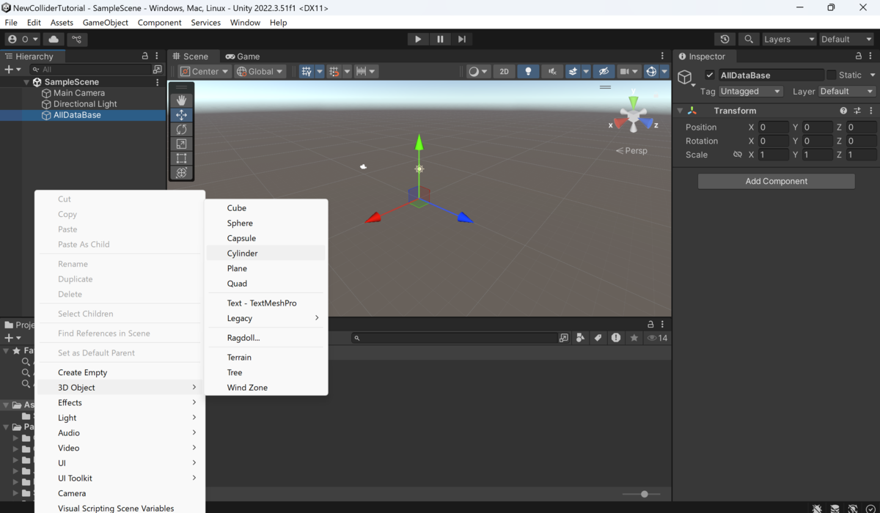Choose Cube from 3D Object submenu

click(x=265, y=208)
